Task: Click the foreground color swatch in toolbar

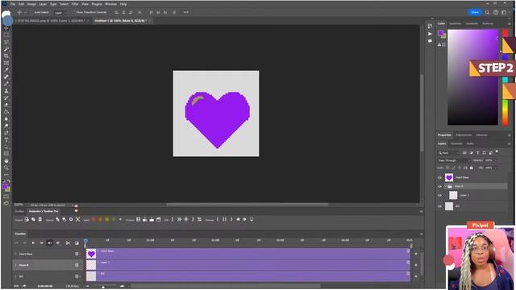Action: point(5,187)
